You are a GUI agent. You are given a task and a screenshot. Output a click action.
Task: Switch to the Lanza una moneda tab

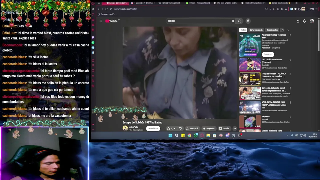click(x=280, y=3)
